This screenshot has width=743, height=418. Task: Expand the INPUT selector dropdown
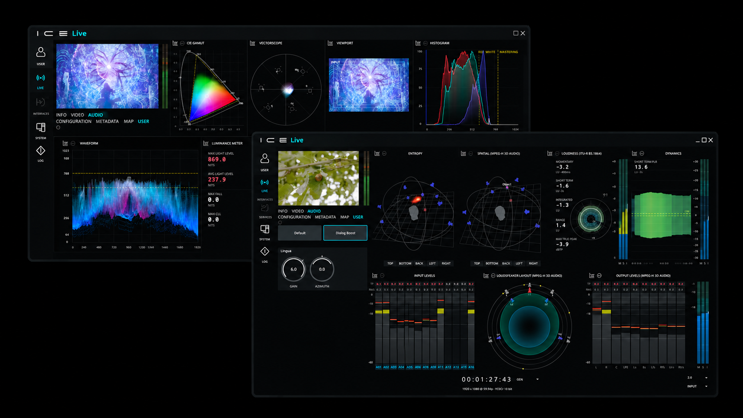[706, 386]
